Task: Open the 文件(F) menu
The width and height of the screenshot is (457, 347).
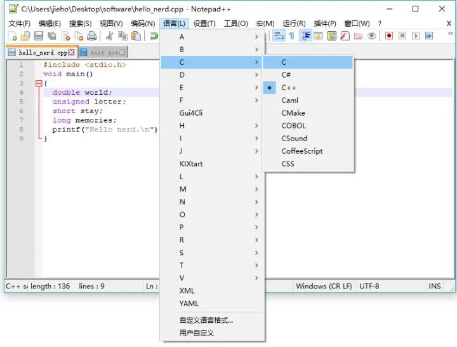Action: (20, 24)
